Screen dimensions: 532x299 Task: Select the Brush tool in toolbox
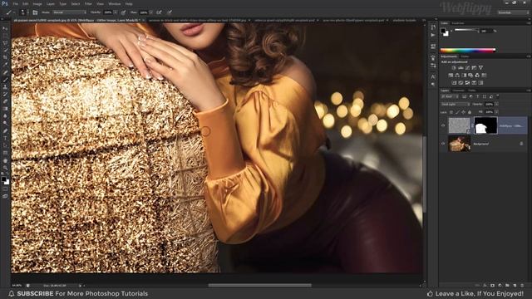pyautogui.click(x=5, y=80)
